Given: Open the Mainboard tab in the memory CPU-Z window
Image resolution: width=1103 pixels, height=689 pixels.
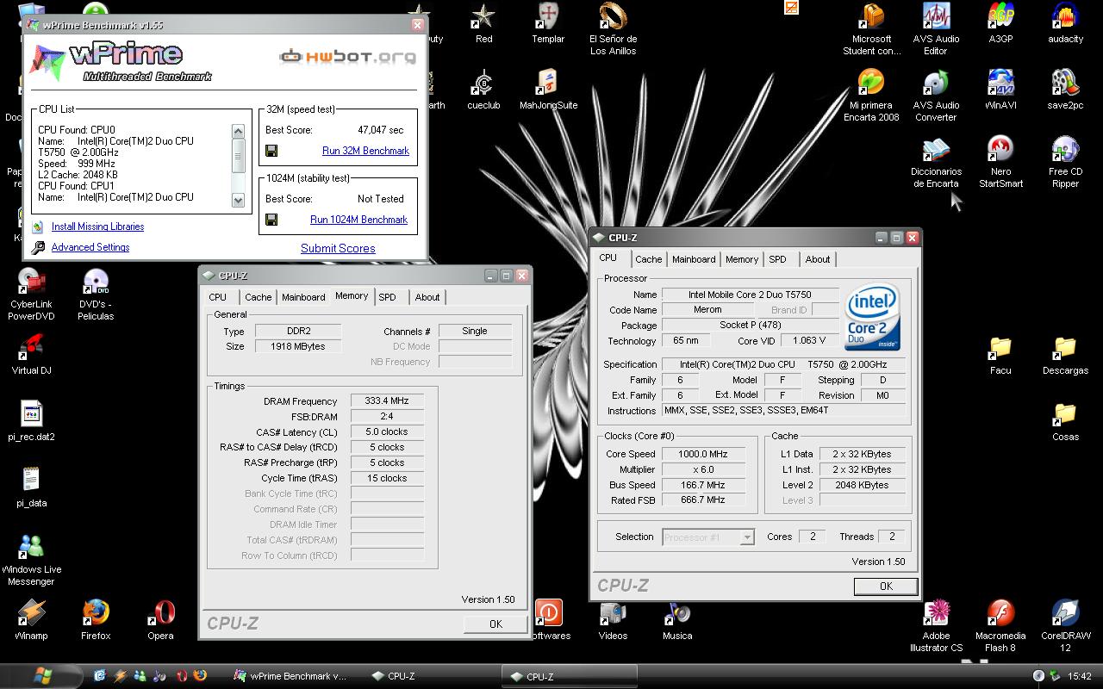Looking at the screenshot, I should (303, 297).
